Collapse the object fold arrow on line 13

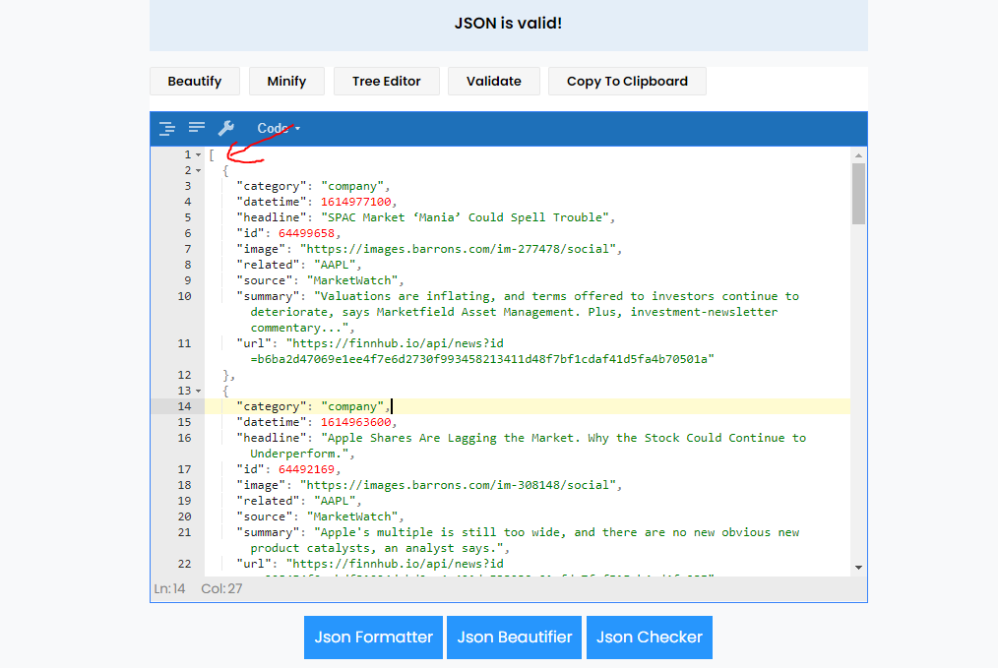pos(199,391)
